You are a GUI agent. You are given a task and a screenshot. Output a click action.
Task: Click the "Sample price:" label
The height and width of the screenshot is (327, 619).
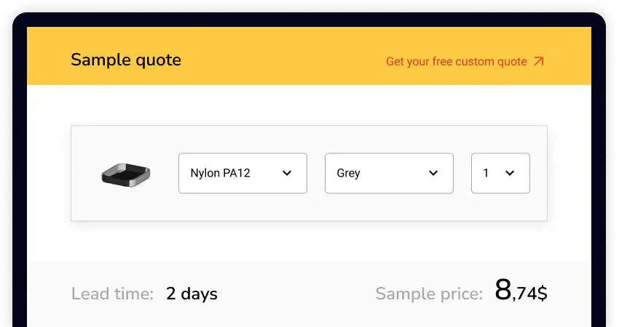pos(429,294)
